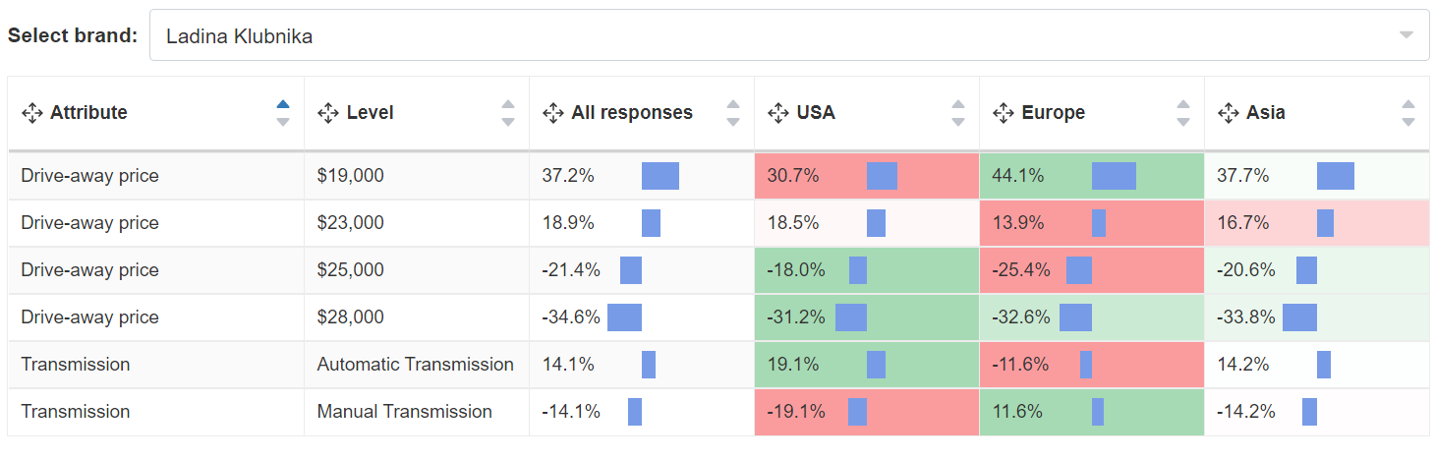Open the Select brand dropdown arrow
The height and width of the screenshot is (460, 1435).
click(x=1406, y=35)
